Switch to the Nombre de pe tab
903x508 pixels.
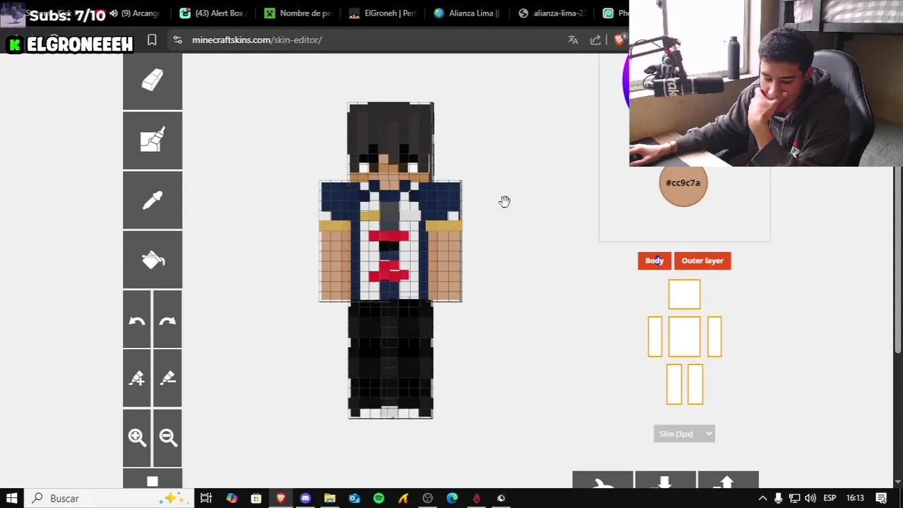(297, 13)
